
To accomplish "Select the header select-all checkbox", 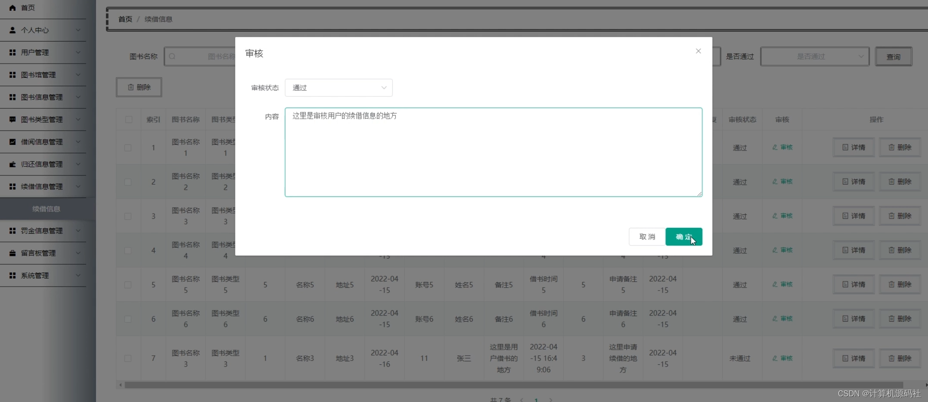I will pos(128,120).
